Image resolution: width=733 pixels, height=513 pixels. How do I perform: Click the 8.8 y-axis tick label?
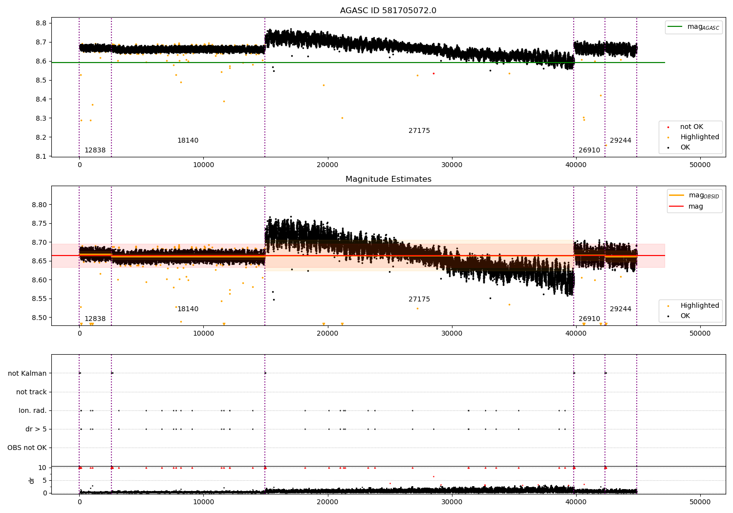click(41, 23)
